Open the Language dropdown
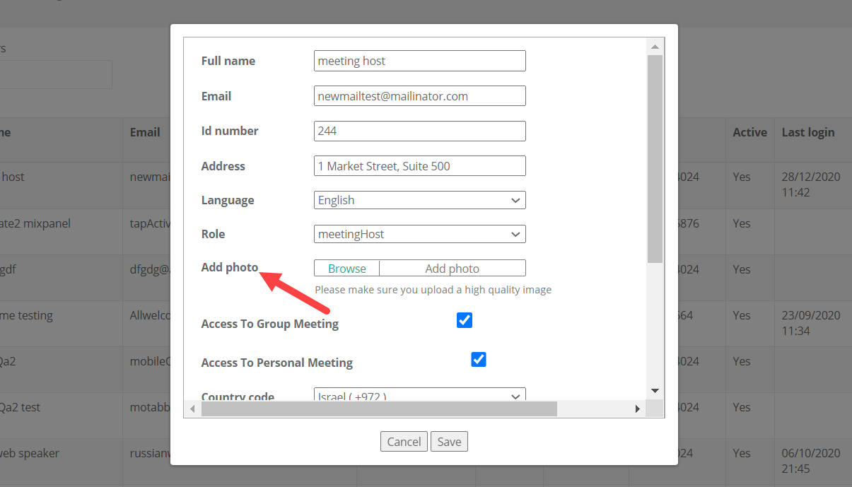The height and width of the screenshot is (487, 852). pyautogui.click(x=419, y=200)
